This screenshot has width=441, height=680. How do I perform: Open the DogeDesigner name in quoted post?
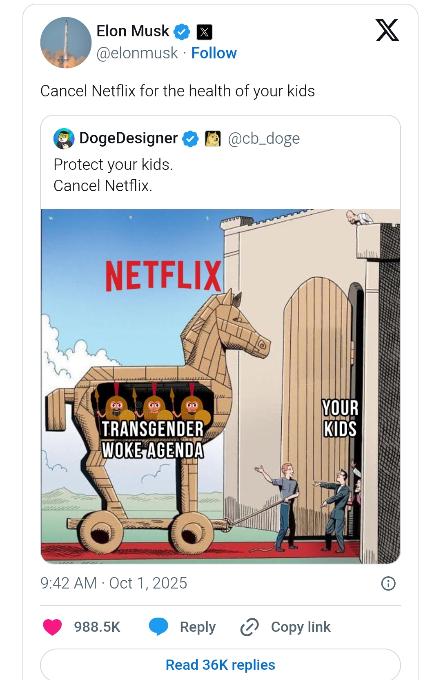pos(129,138)
